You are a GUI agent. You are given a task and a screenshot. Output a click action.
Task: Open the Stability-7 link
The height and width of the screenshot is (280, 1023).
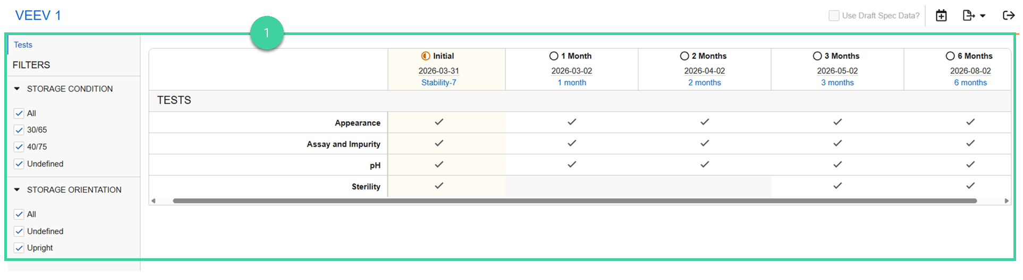pyautogui.click(x=438, y=82)
